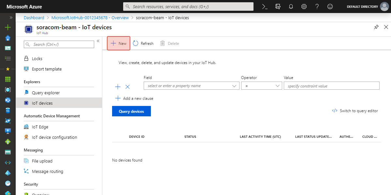This screenshot has width=391, height=195.
Task: Click the Query devices button
Action: pyautogui.click(x=131, y=111)
